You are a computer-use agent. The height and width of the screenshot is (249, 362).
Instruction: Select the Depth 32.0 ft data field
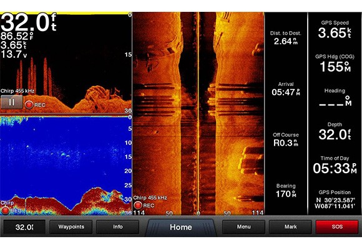[335, 131]
